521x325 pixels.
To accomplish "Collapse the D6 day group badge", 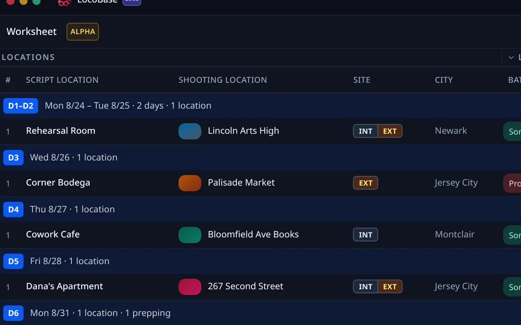I will (14, 313).
